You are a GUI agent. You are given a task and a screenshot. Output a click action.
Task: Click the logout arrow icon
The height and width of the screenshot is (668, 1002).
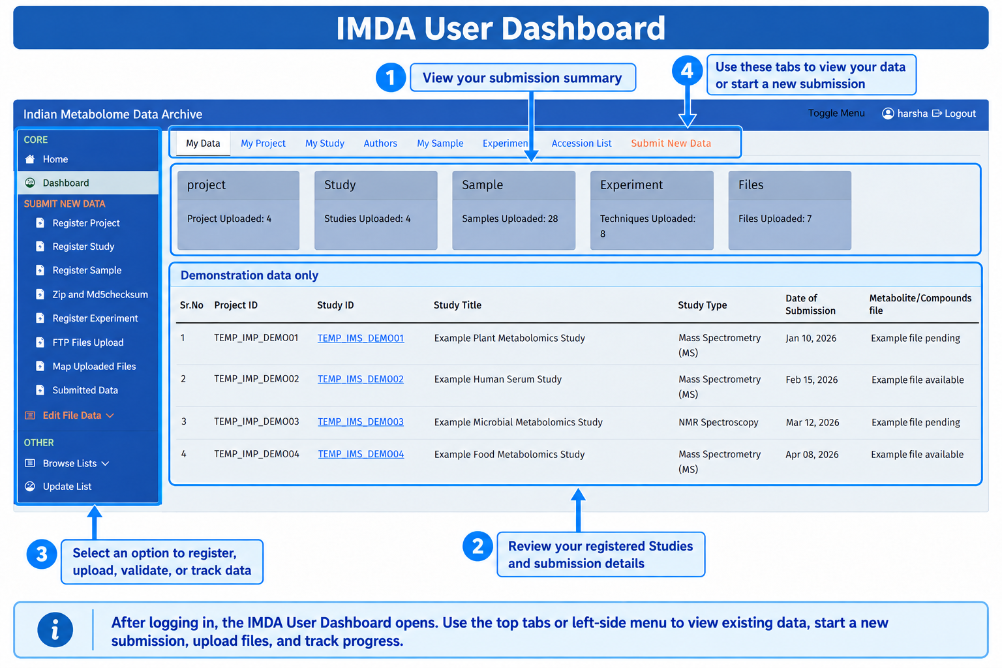coord(937,114)
